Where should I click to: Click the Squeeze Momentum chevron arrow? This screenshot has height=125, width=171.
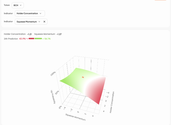click(x=39, y=22)
